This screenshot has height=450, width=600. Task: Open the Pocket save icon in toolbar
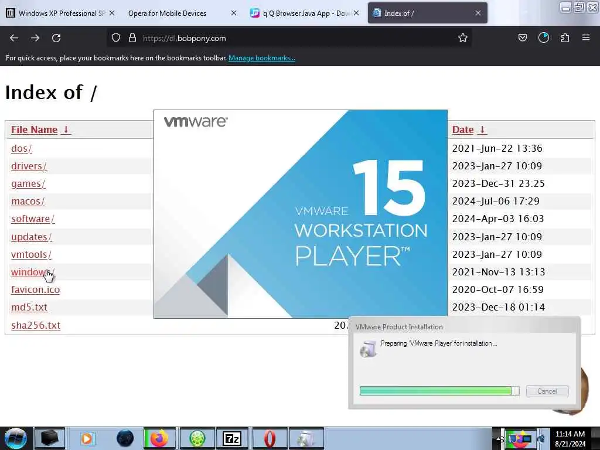[x=522, y=38]
